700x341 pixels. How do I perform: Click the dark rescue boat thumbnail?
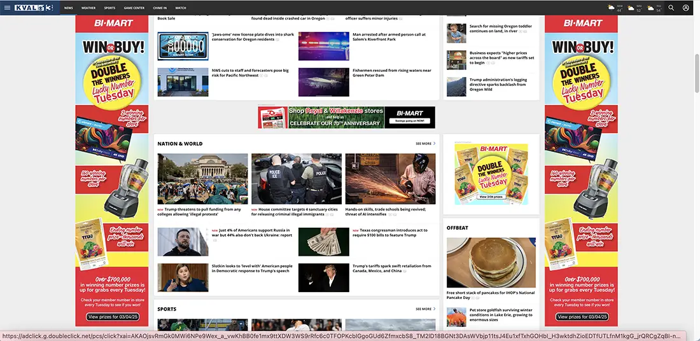pos(324,82)
